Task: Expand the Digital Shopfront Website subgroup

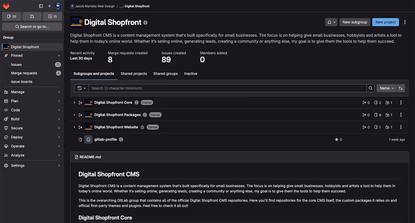Action: [x=74, y=127]
